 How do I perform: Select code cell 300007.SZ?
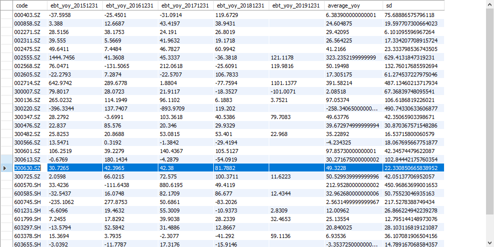point(30,91)
